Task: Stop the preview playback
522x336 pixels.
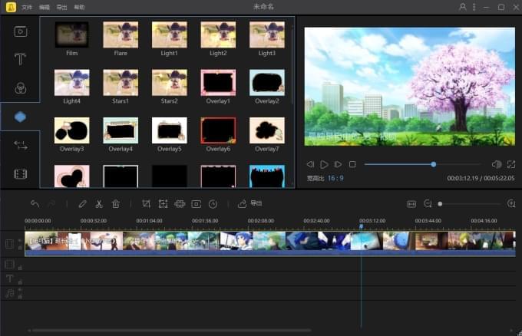Action: tap(352, 164)
